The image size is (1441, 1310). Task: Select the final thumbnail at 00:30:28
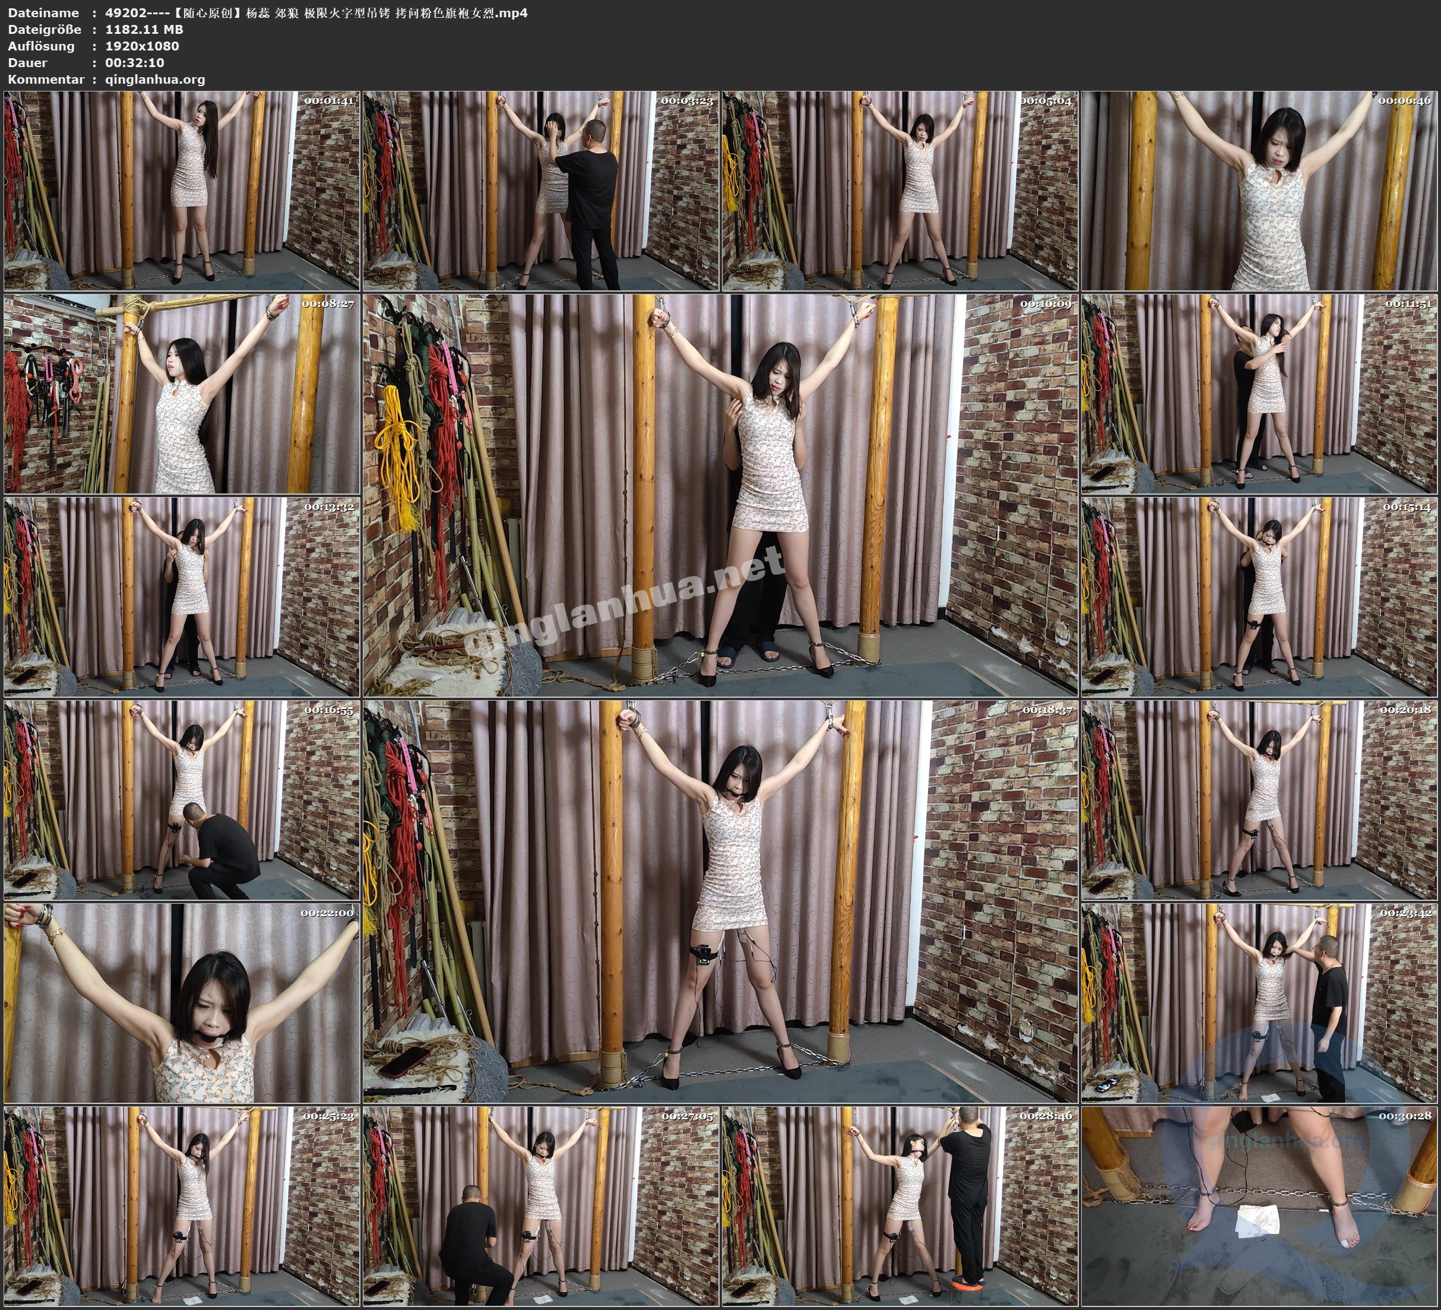coord(1259,1205)
